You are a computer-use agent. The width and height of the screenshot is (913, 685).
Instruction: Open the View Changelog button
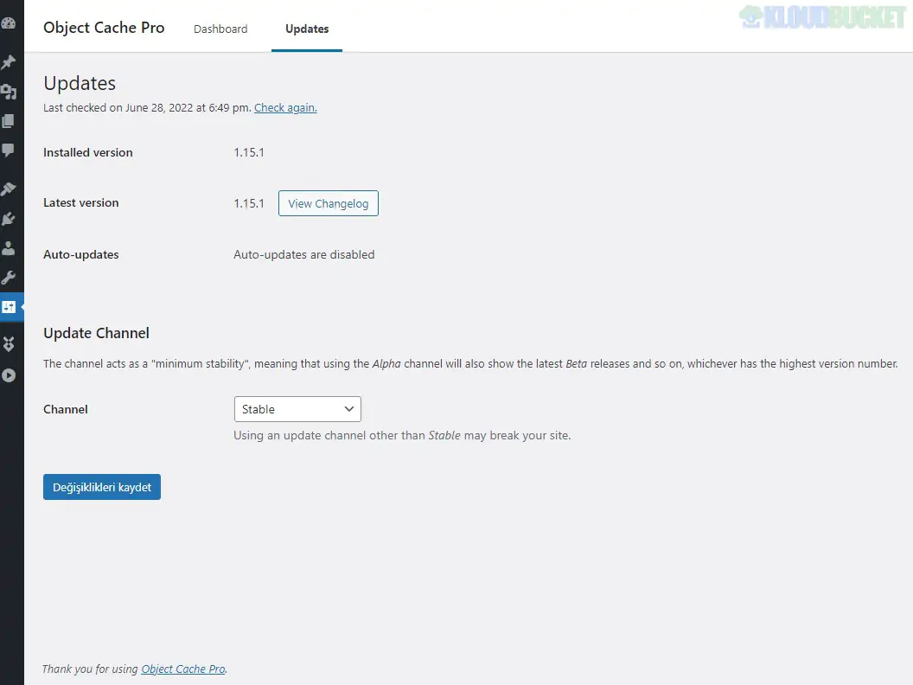pos(329,203)
